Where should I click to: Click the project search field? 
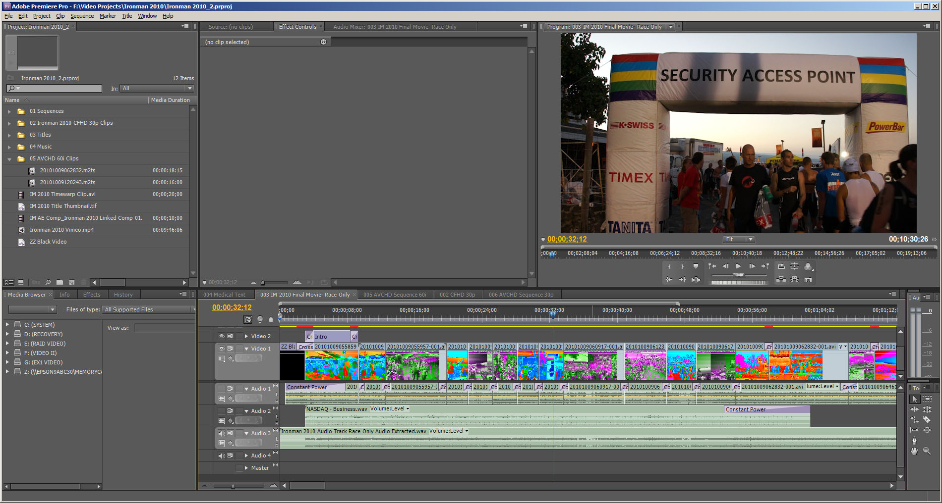point(54,88)
